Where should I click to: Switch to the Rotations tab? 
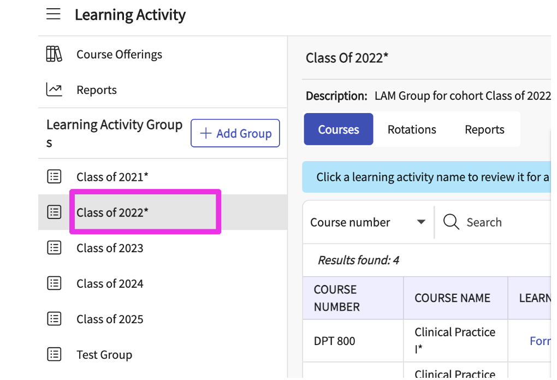tap(412, 129)
